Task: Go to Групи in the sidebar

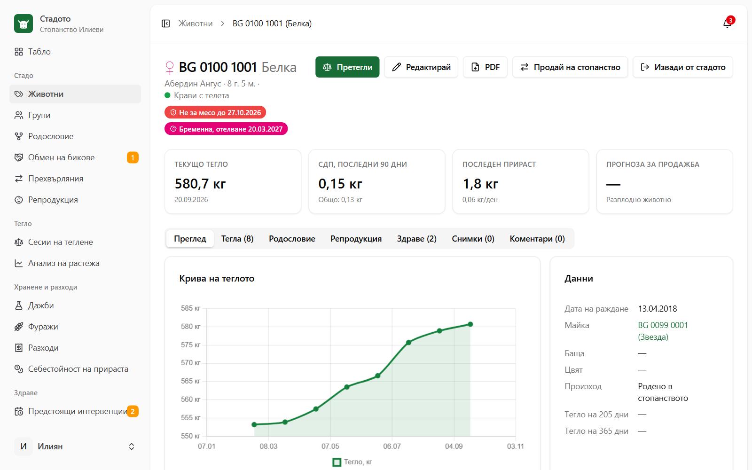Action: 75,115
